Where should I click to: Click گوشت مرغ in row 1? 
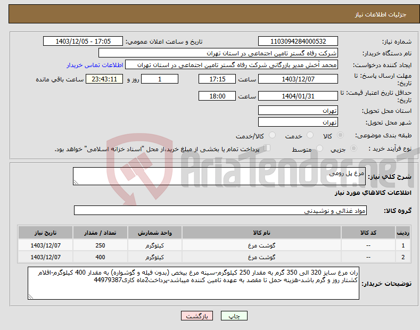[x=261, y=245]
